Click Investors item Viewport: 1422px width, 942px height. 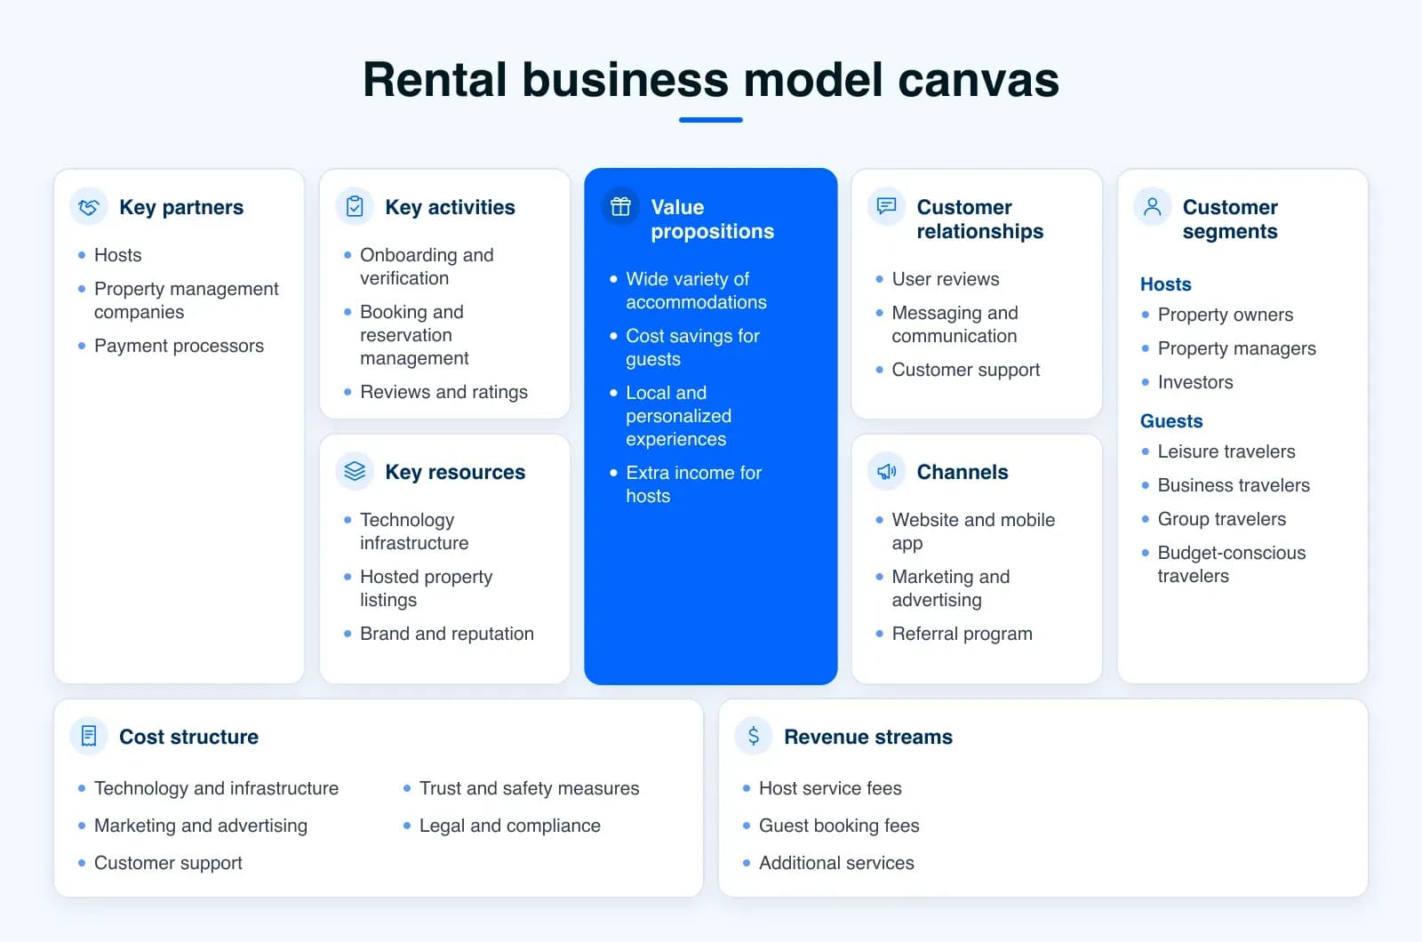(x=1195, y=382)
